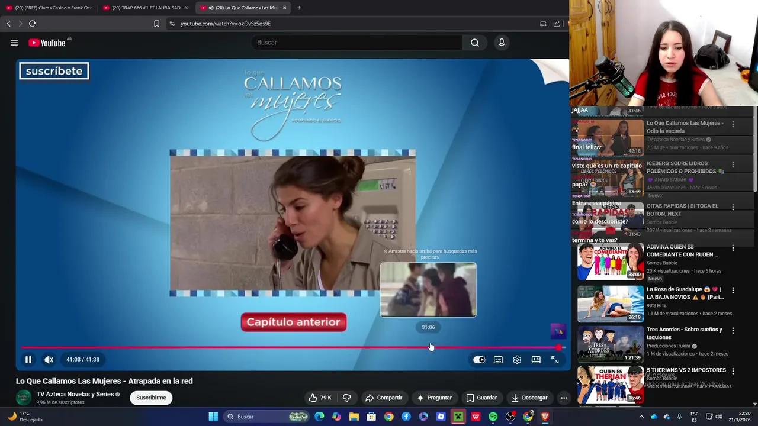Enter fullscreen mode in the video player

[555, 360]
